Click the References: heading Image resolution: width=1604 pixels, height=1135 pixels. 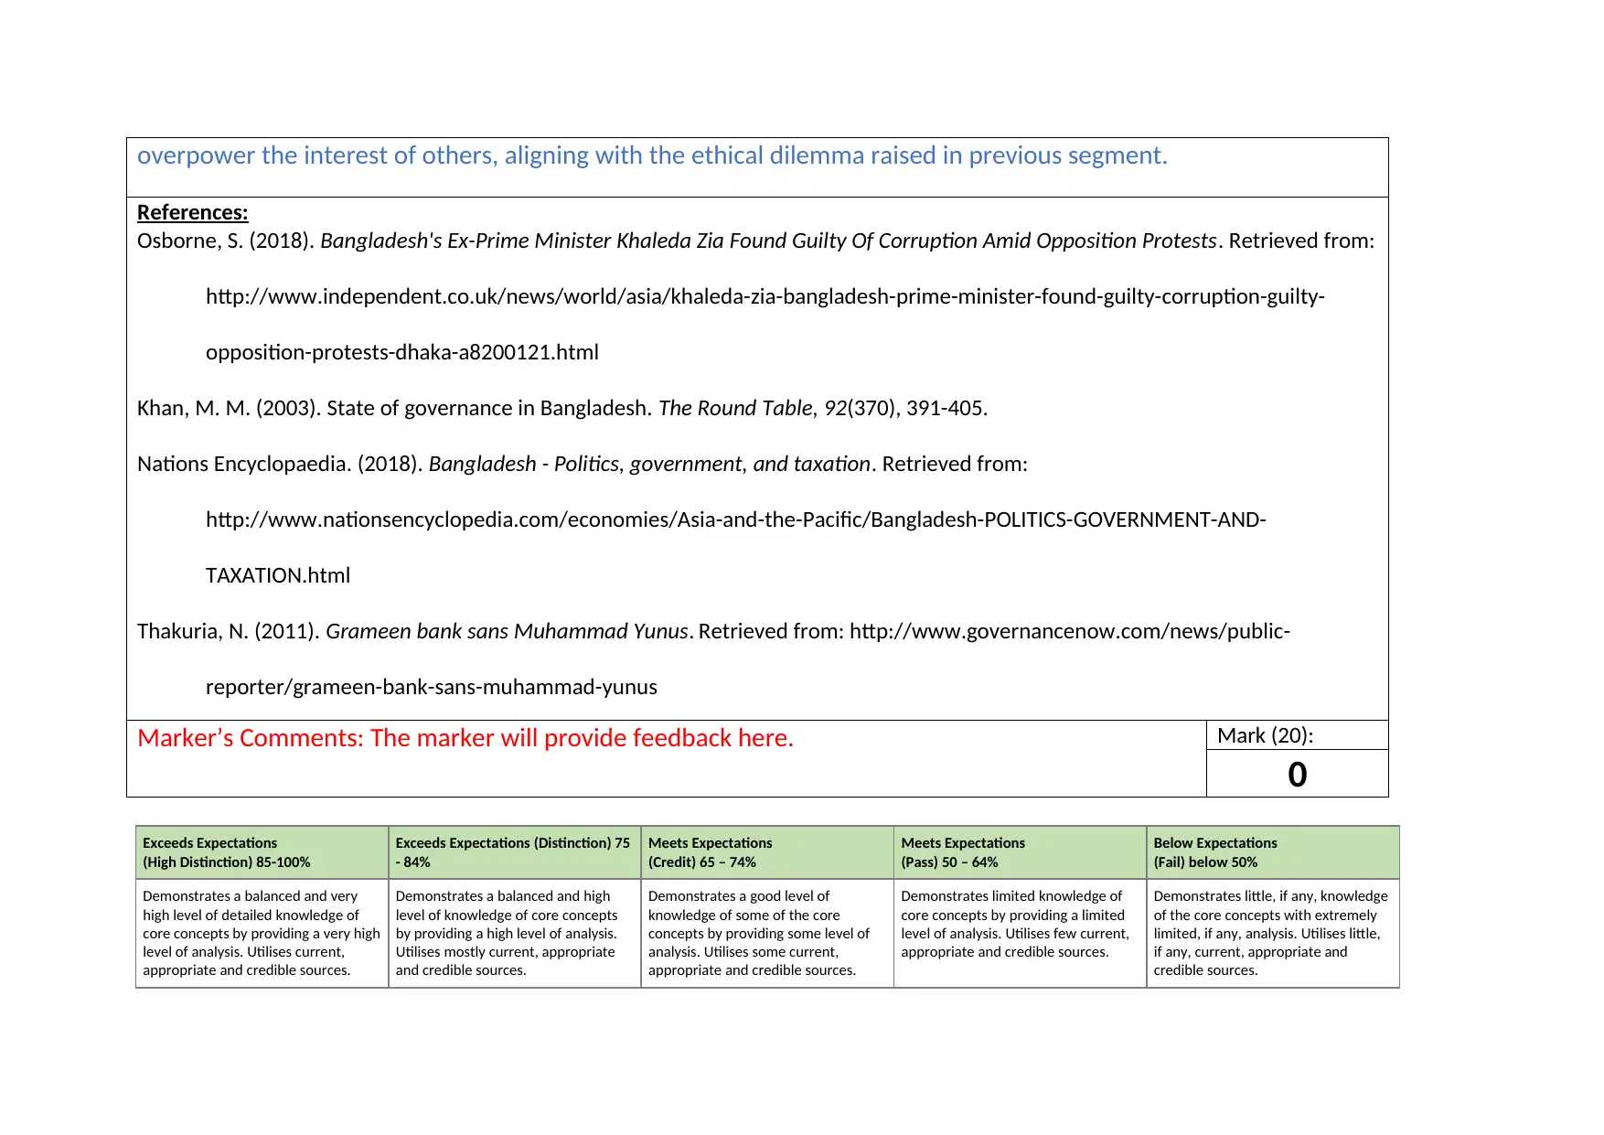click(x=192, y=212)
